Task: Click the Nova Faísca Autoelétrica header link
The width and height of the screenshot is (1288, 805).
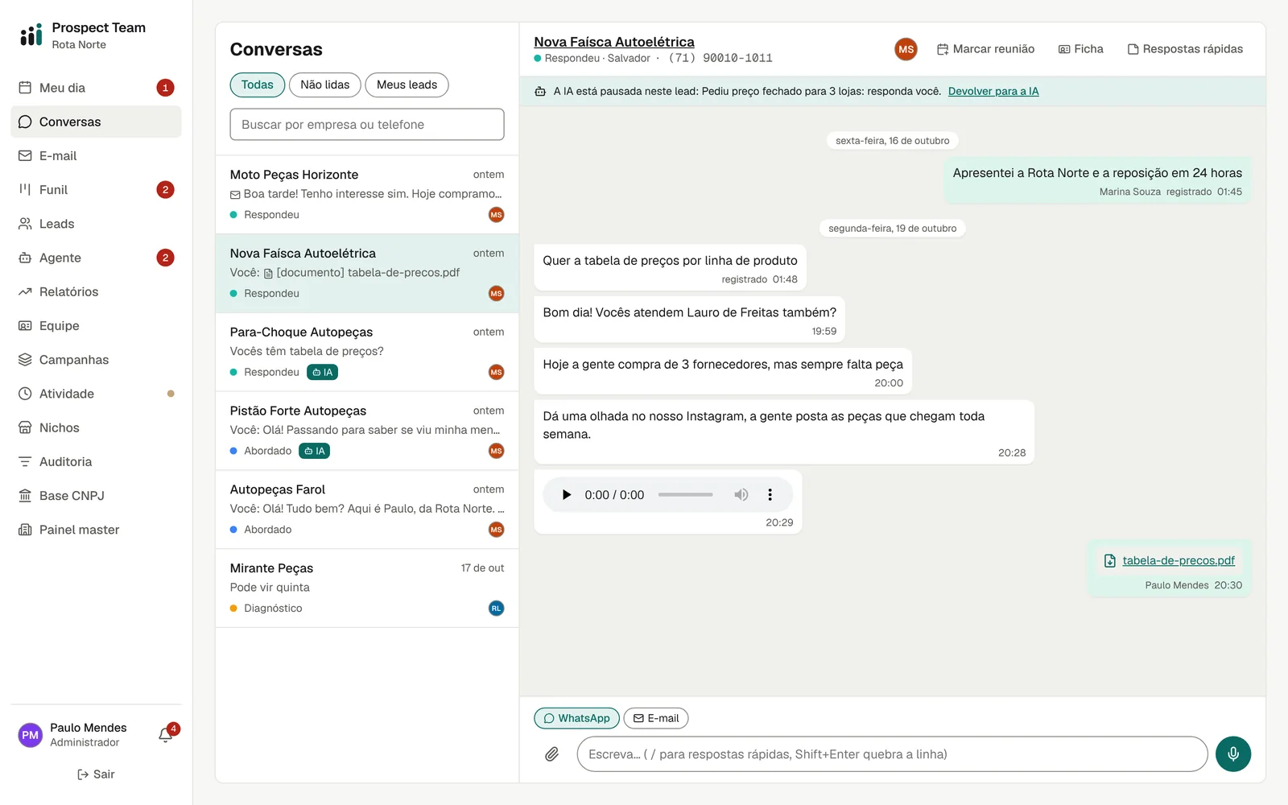Action: coord(614,42)
